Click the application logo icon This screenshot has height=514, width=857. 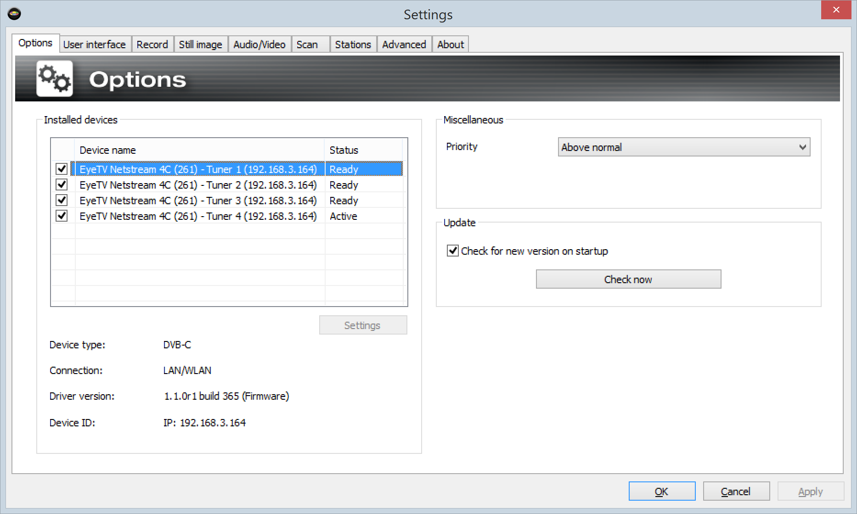click(x=14, y=14)
